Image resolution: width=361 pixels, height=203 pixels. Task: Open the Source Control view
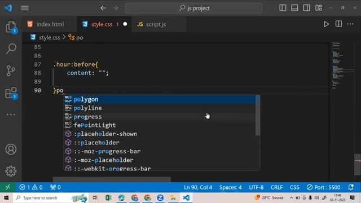(11, 70)
